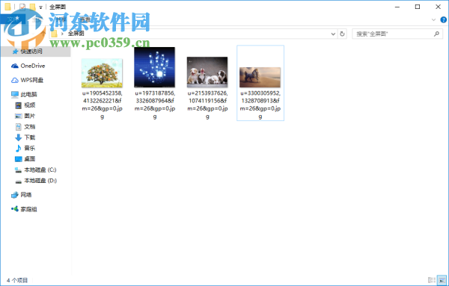Open the 文件 (File) ribbon tab

[13, 19]
